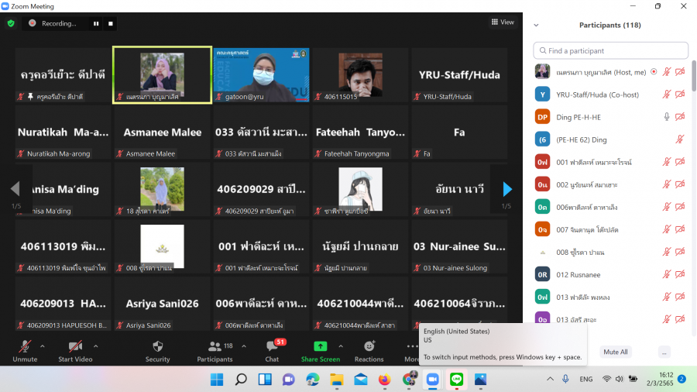Open the LINE app from the taskbar
The width and height of the screenshot is (697, 392).
pos(456,380)
